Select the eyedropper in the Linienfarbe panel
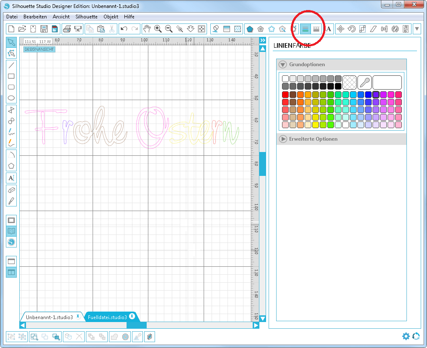The width and height of the screenshot is (427, 348). click(365, 82)
